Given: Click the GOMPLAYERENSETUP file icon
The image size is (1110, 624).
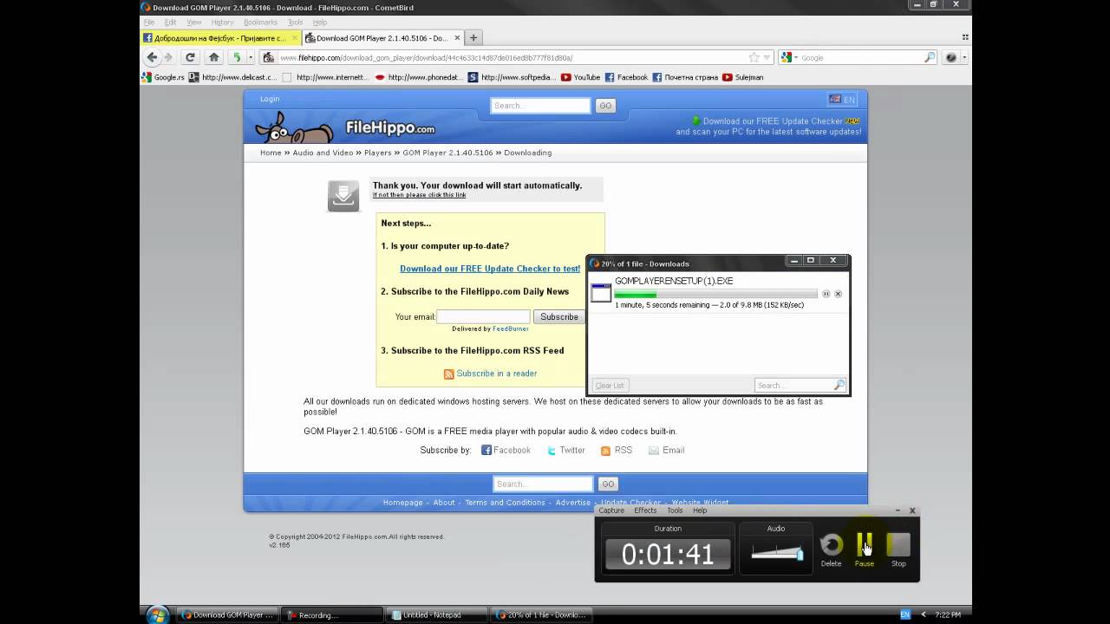Looking at the screenshot, I should pyautogui.click(x=601, y=292).
